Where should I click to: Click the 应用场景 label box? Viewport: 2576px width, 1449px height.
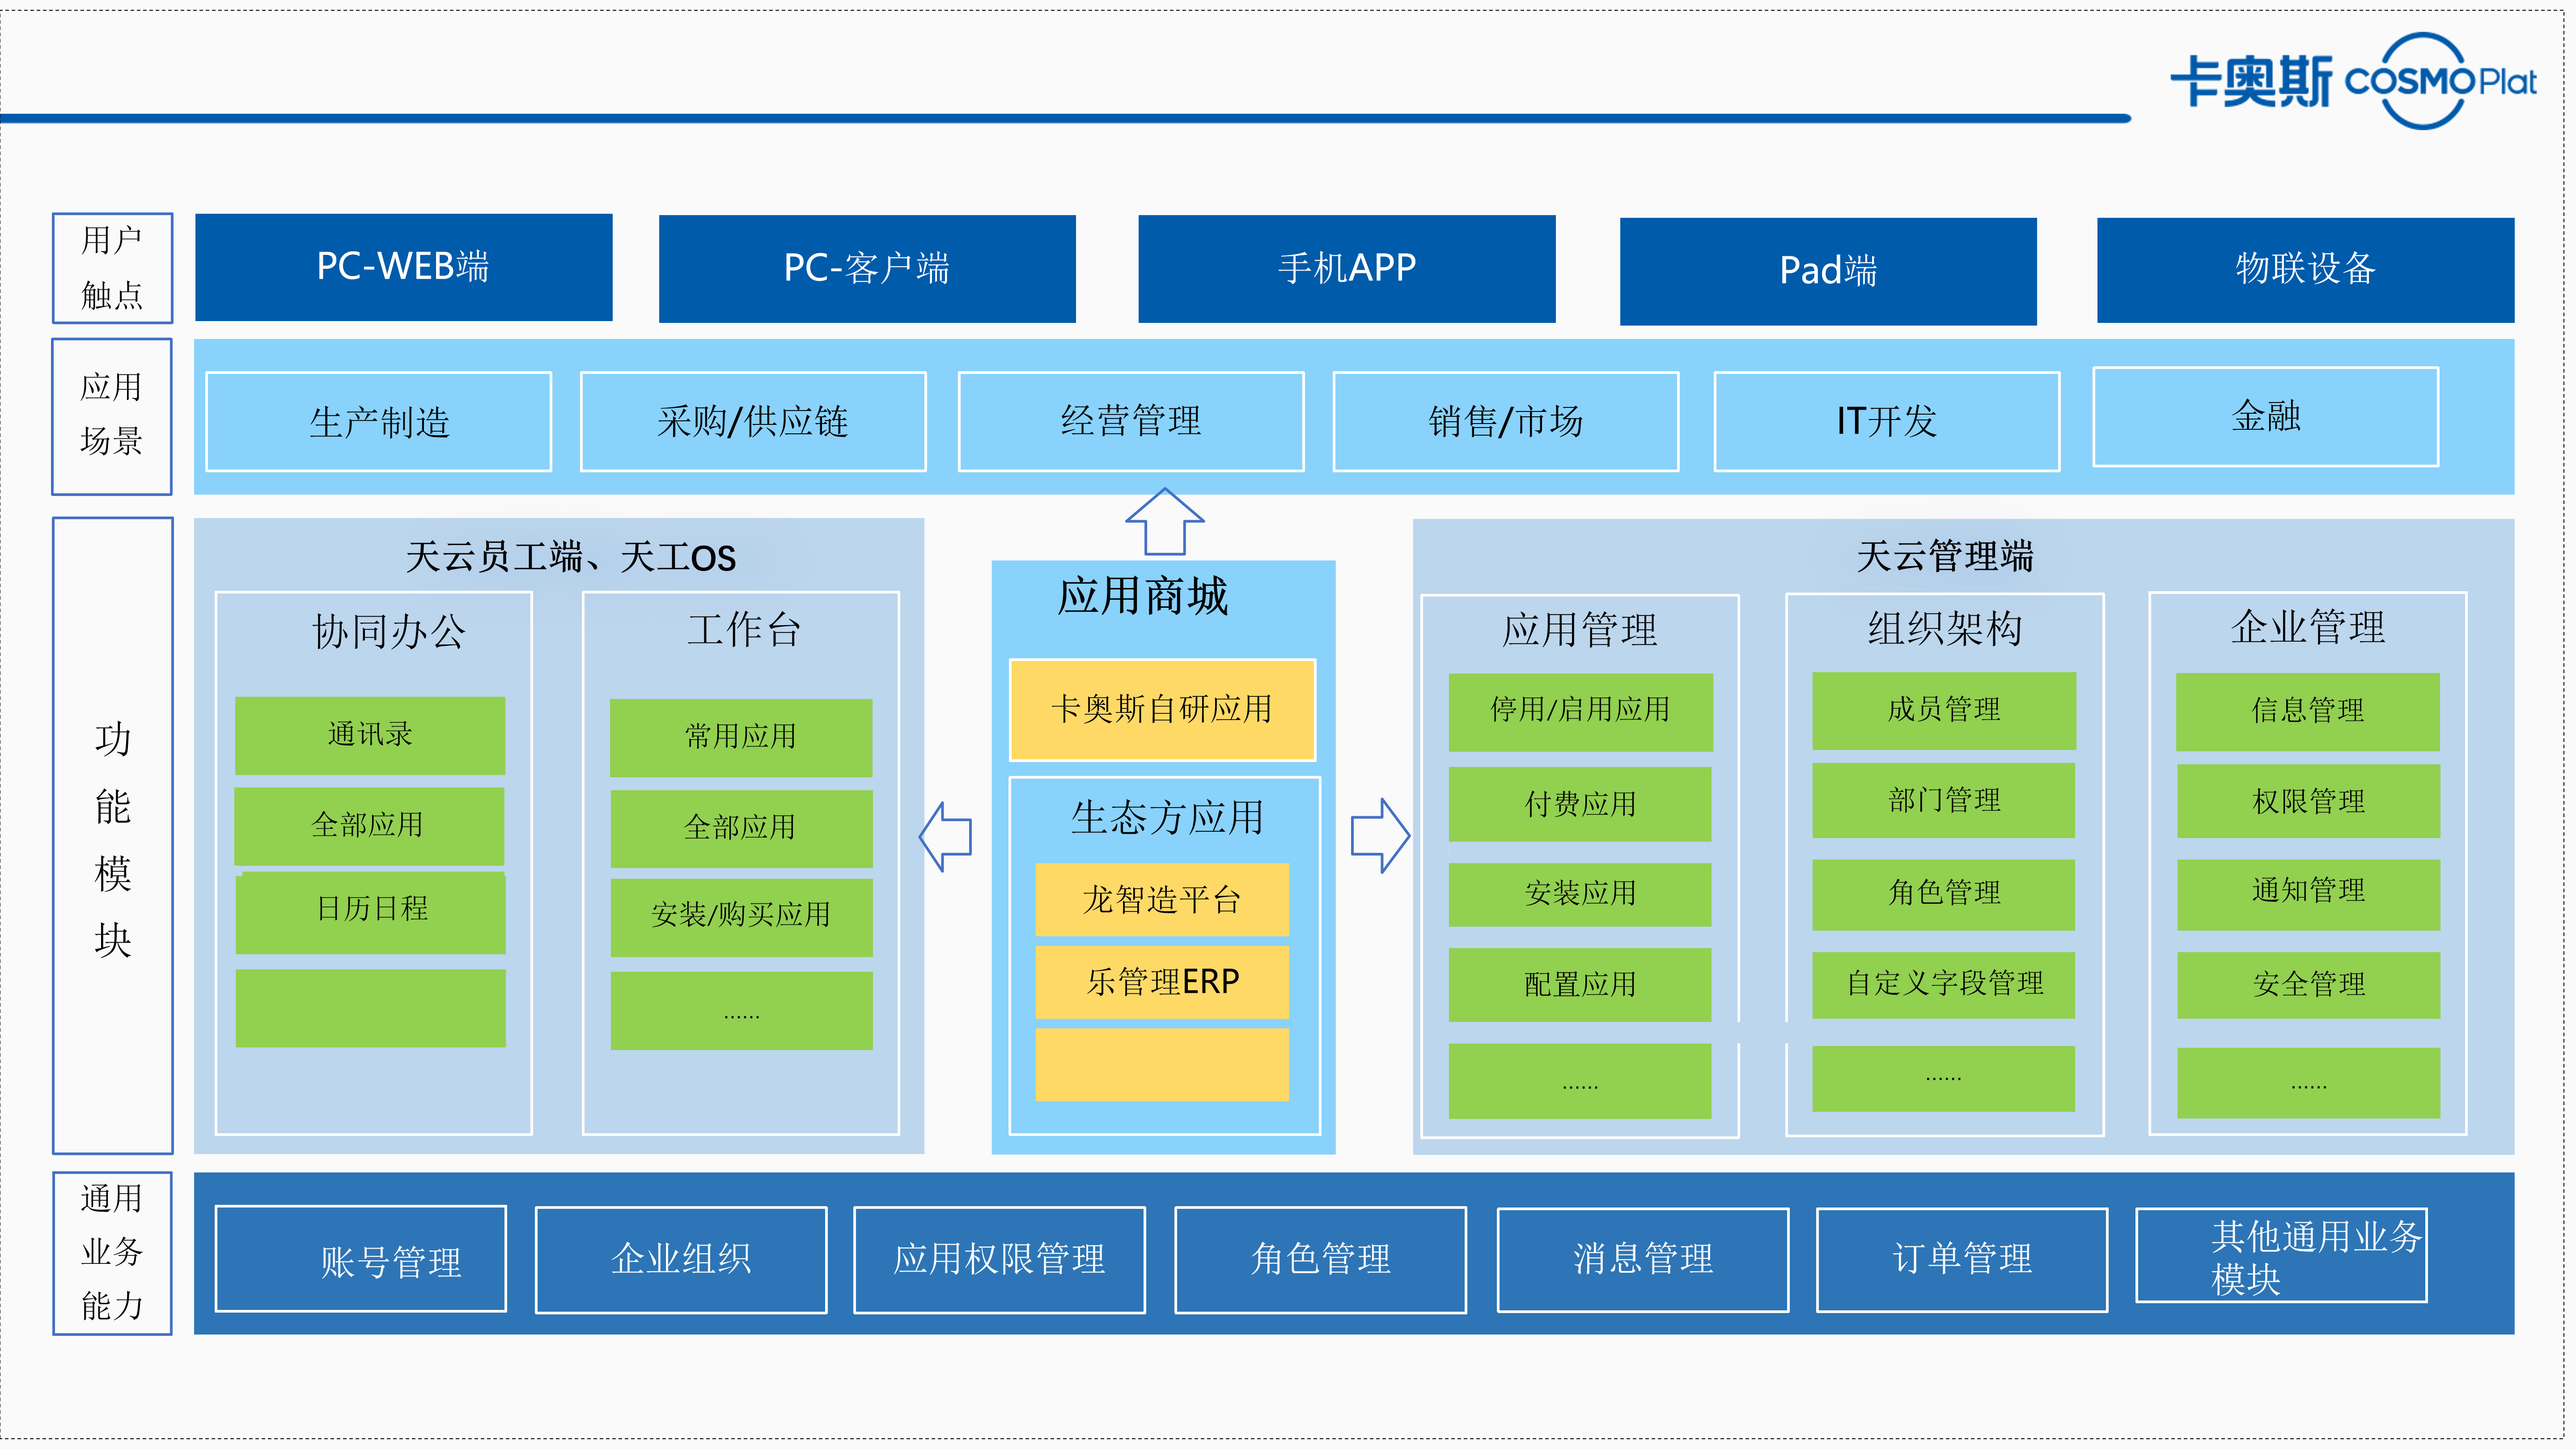coord(112,416)
